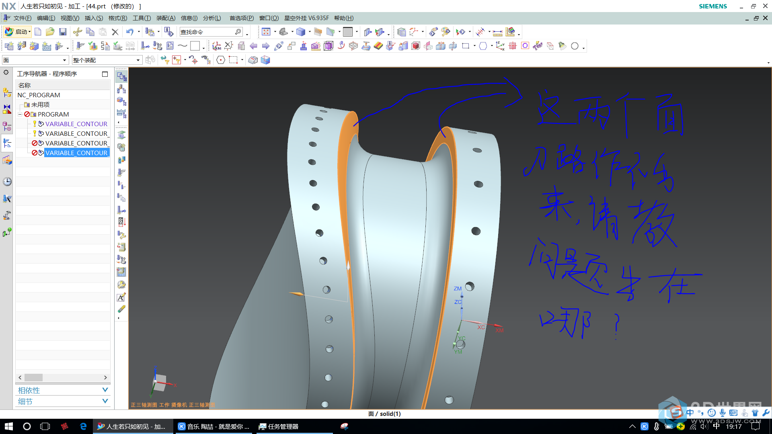Collapse the PROGRAM tree node
Image resolution: width=772 pixels, height=434 pixels.
click(x=20, y=114)
